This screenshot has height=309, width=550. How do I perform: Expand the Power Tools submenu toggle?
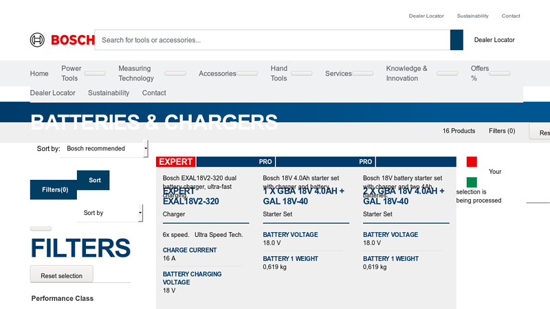(95, 73)
